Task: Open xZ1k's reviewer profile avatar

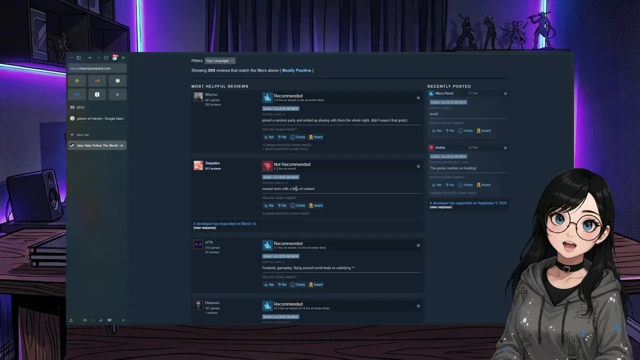Action: point(198,244)
